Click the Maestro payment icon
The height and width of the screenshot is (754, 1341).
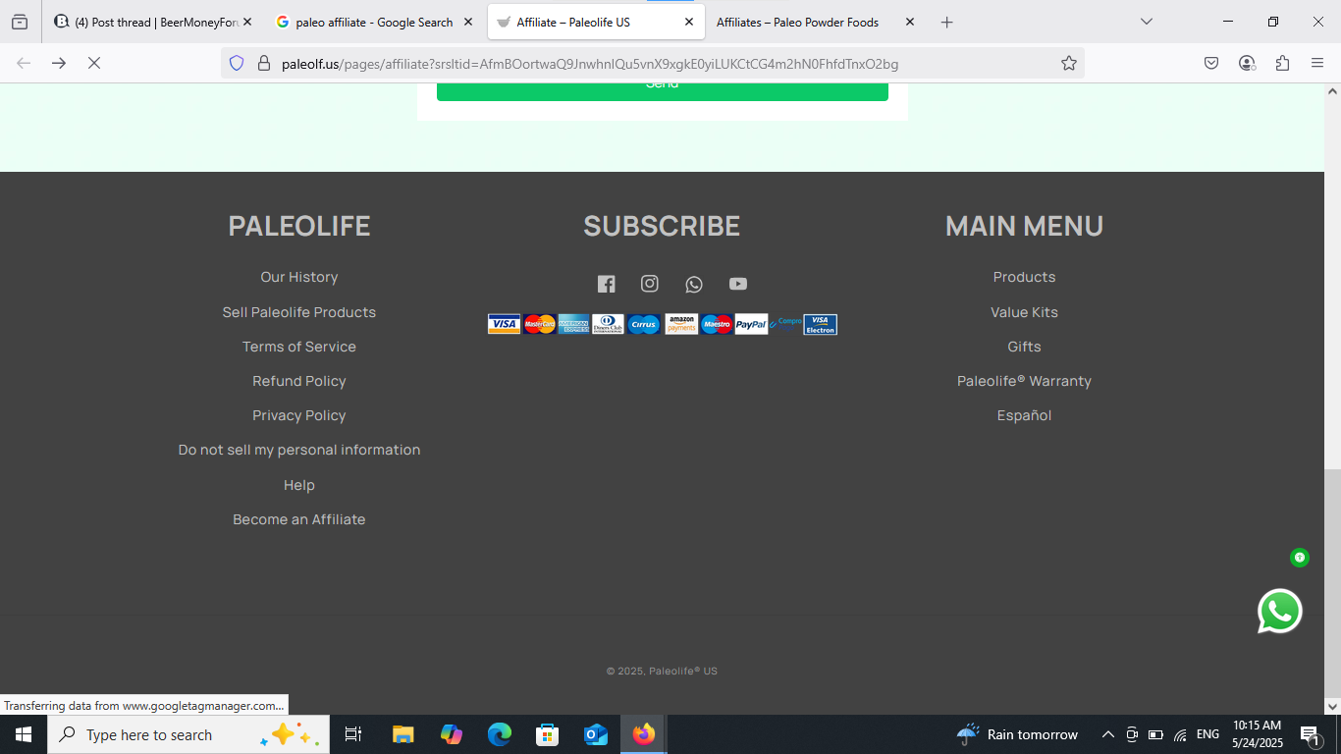[717, 324]
